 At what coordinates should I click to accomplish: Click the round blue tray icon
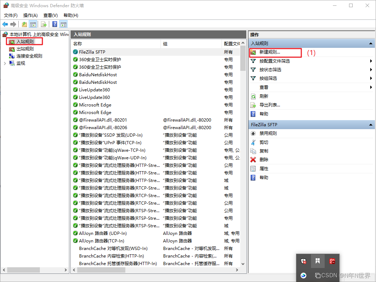[303, 276]
